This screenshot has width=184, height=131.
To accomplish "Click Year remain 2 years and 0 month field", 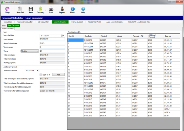I will pos(52,91).
